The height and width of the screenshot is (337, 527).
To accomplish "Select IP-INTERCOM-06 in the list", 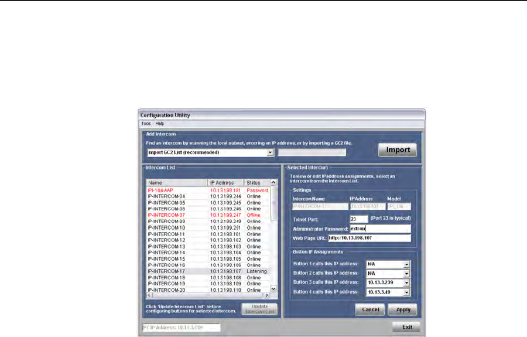I will coord(208,209).
